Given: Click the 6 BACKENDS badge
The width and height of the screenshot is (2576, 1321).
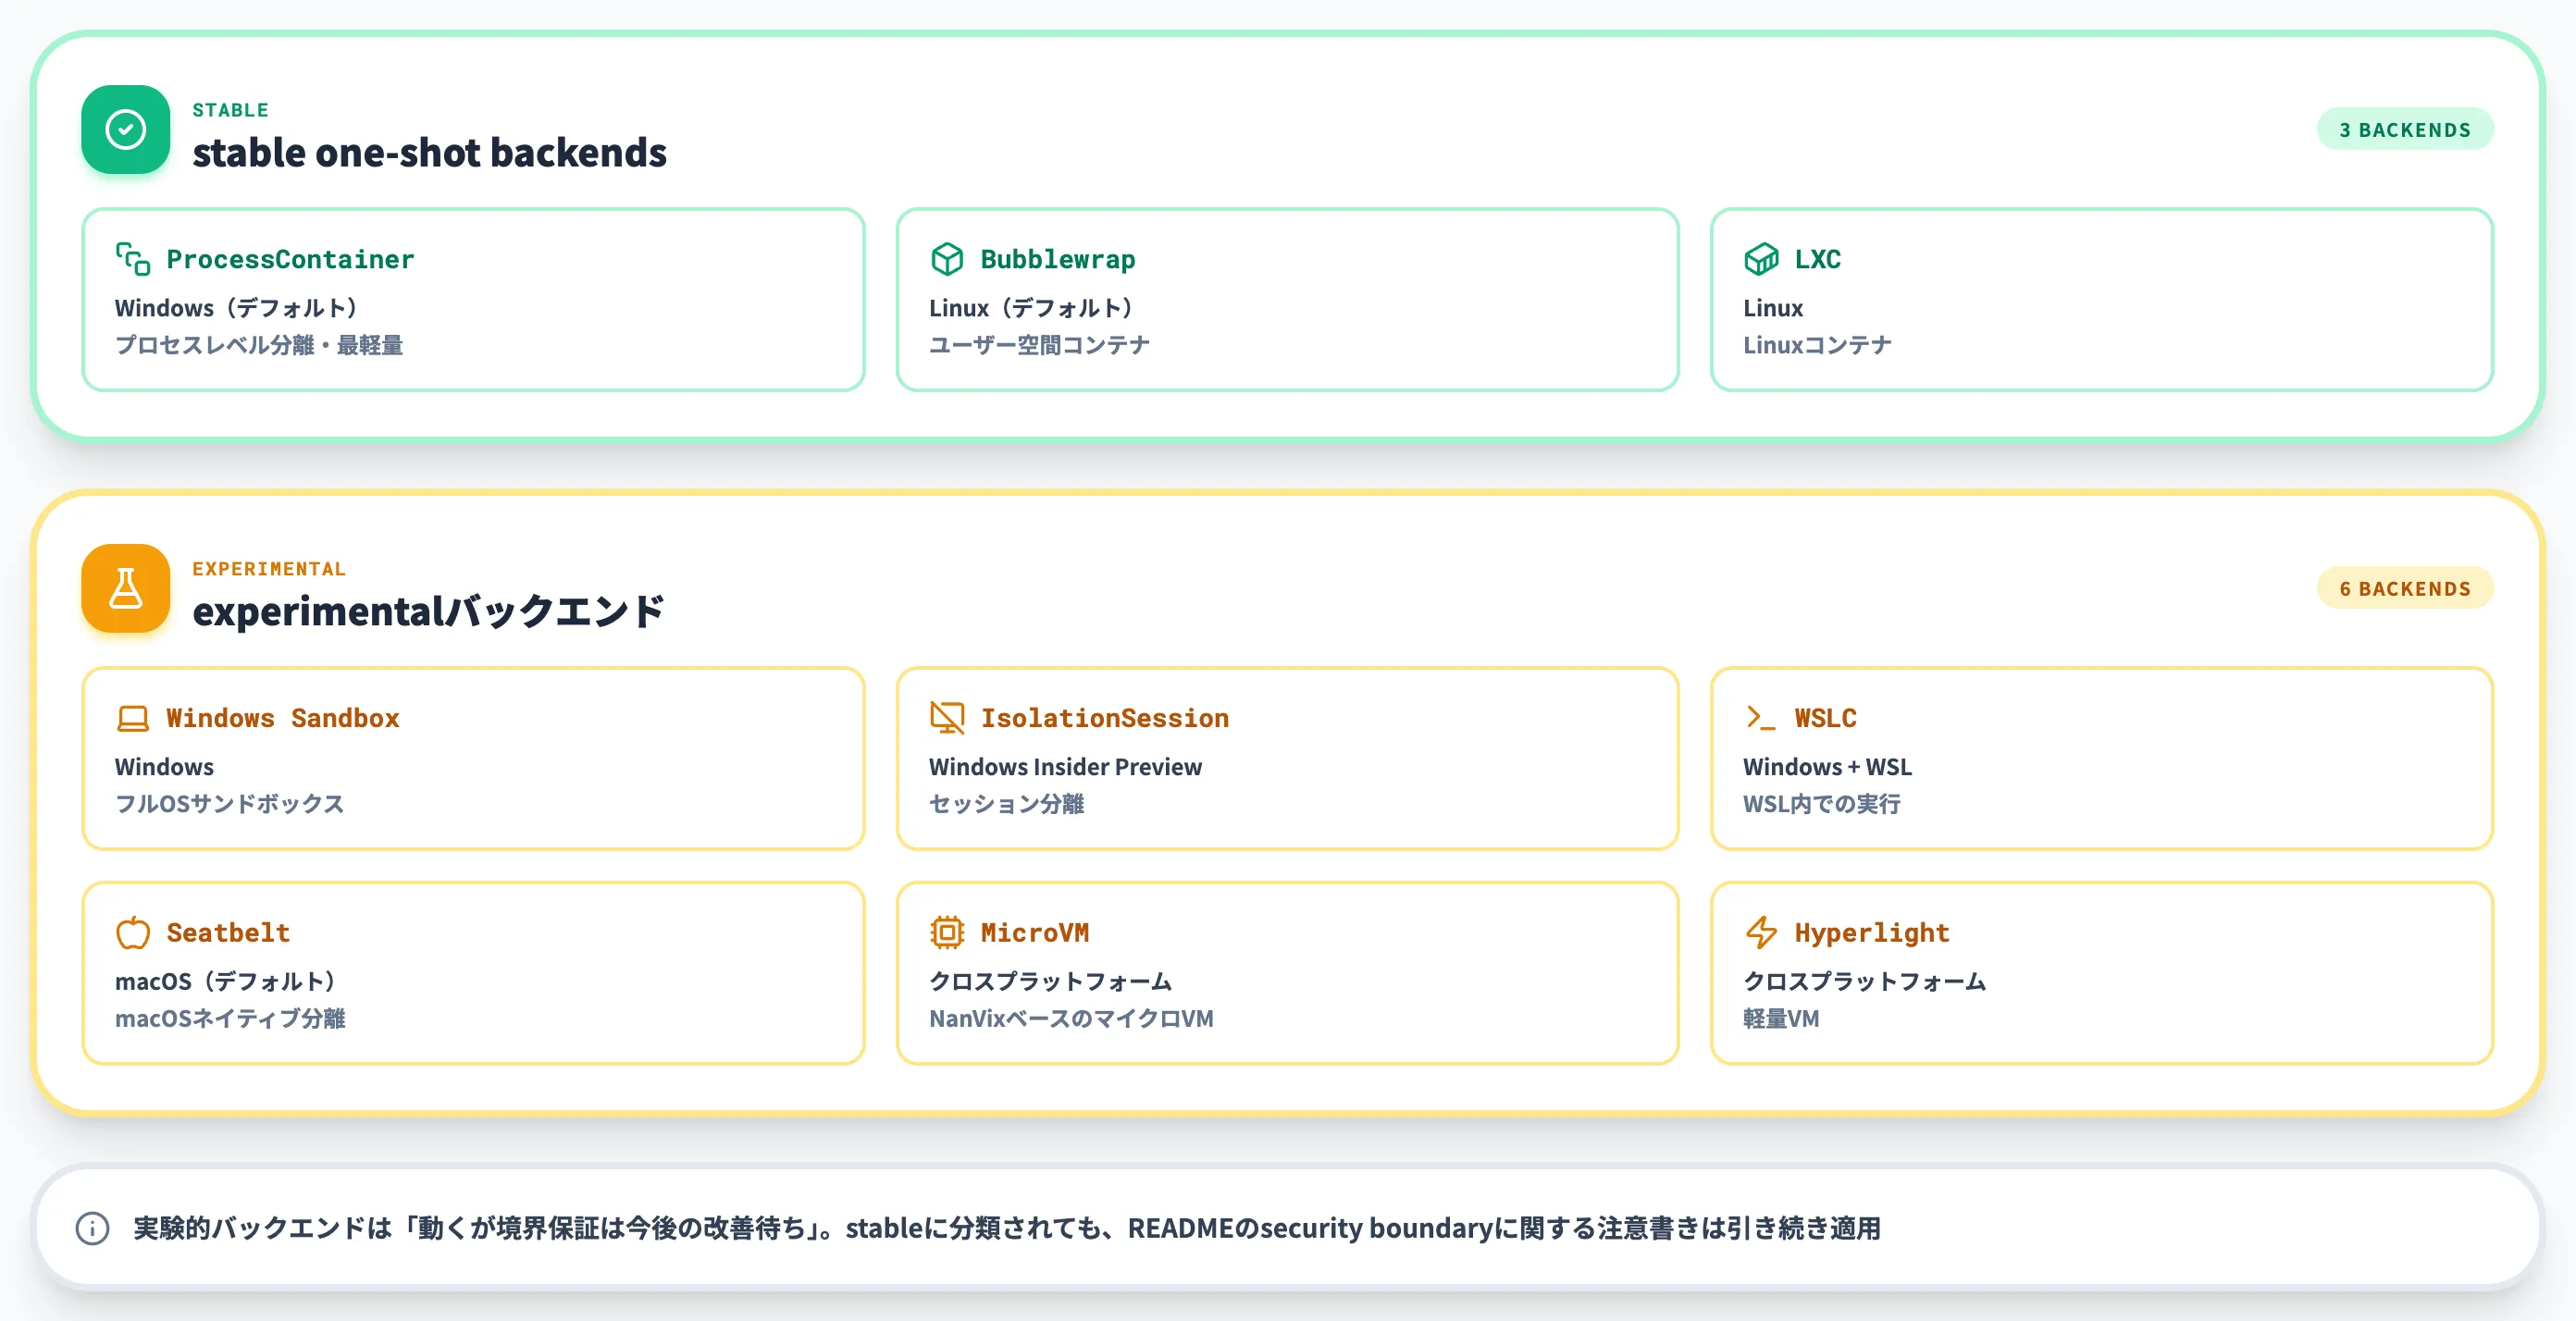Looking at the screenshot, I should (x=2405, y=588).
